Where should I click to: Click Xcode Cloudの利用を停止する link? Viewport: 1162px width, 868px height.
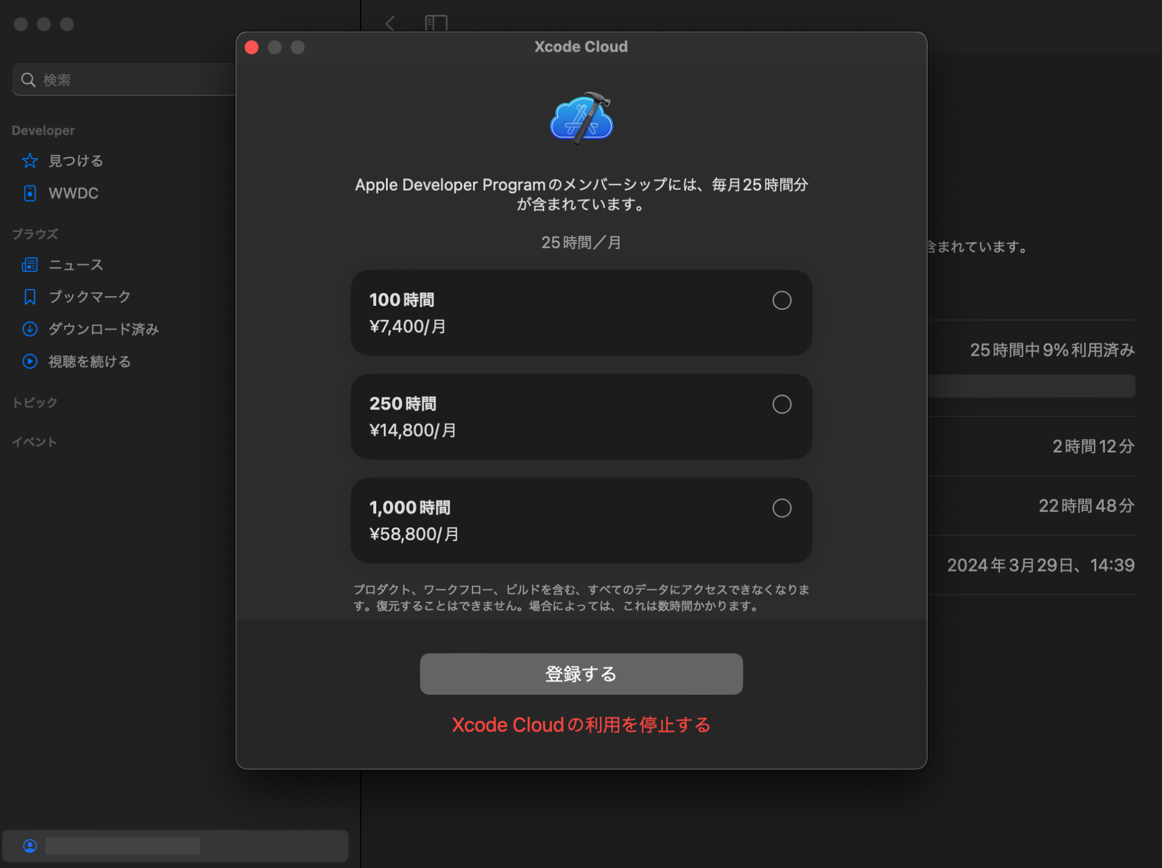click(x=581, y=725)
